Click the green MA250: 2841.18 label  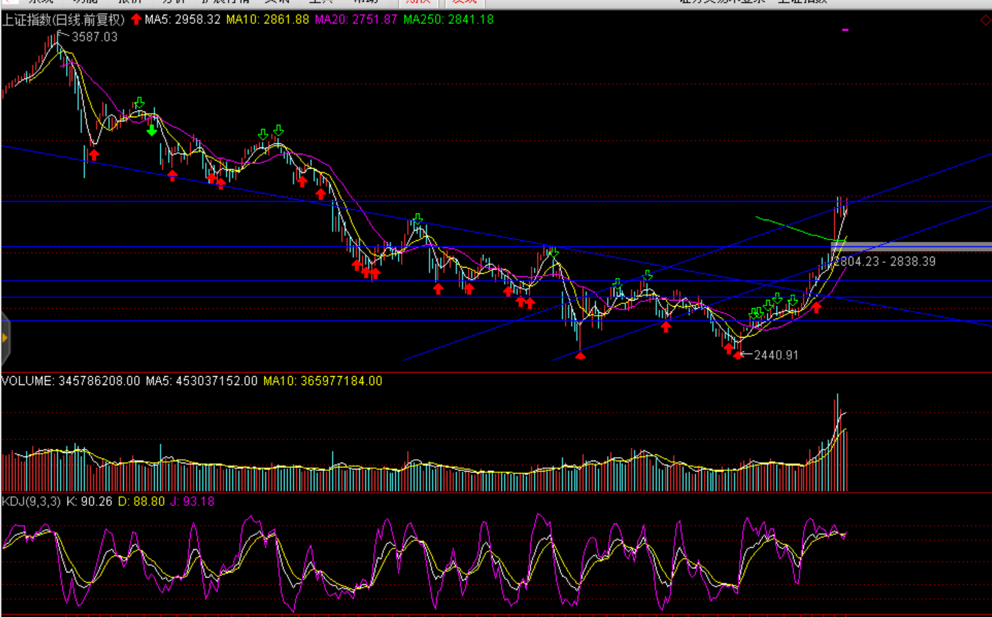point(448,20)
